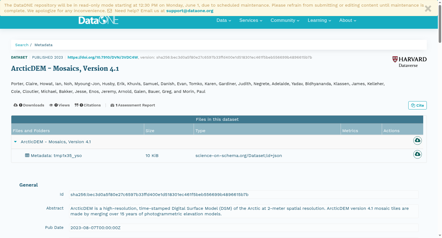Click the DataONE logo

tap(98, 20)
